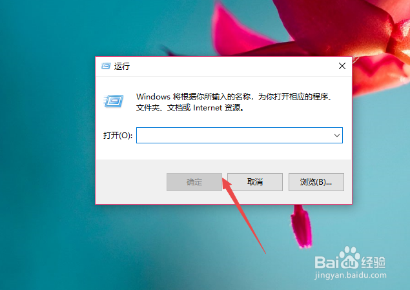Click the large Run icon beside the description
Screen dimensions: 410x290
click(x=114, y=101)
